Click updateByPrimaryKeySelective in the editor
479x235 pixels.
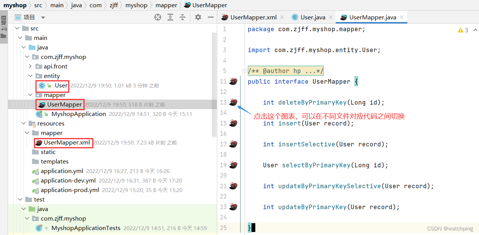[x=330, y=186]
